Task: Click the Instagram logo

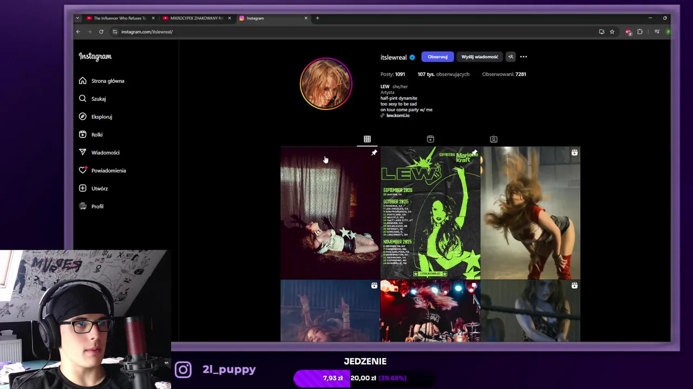Action: coord(95,56)
